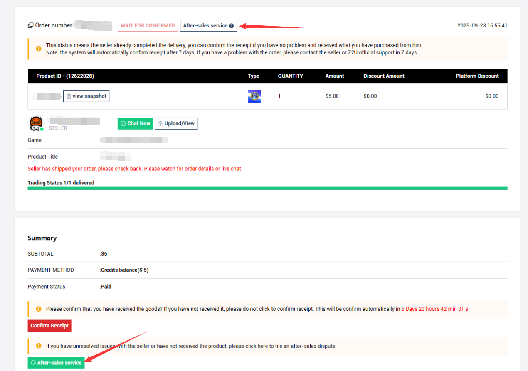The height and width of the screenshot is (371, 528).
Task: Open the top After-sales service button
Action: (x=205, y=26)
